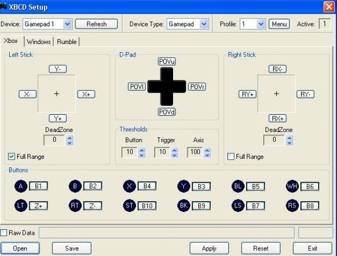Increase Right Stick DeadZone with up arrow
The image size is (337, 256).
tap(290, 138)
